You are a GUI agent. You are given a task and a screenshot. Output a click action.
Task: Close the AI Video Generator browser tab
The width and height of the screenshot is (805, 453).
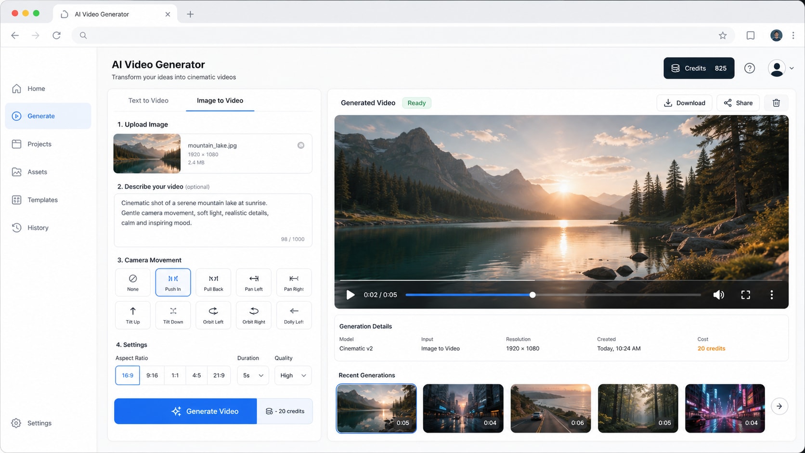point(168,14)
